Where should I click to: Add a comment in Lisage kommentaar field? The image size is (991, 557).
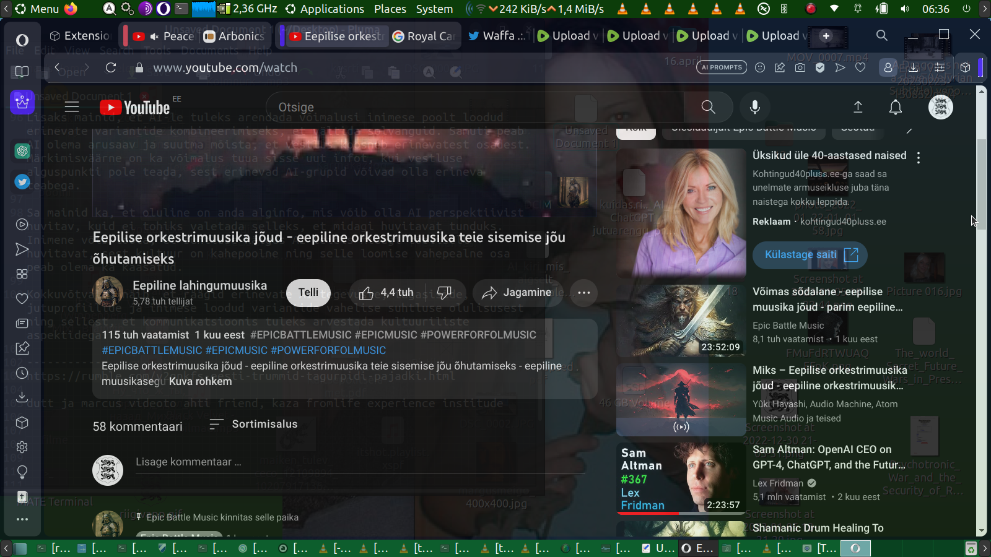click(359, 462)
